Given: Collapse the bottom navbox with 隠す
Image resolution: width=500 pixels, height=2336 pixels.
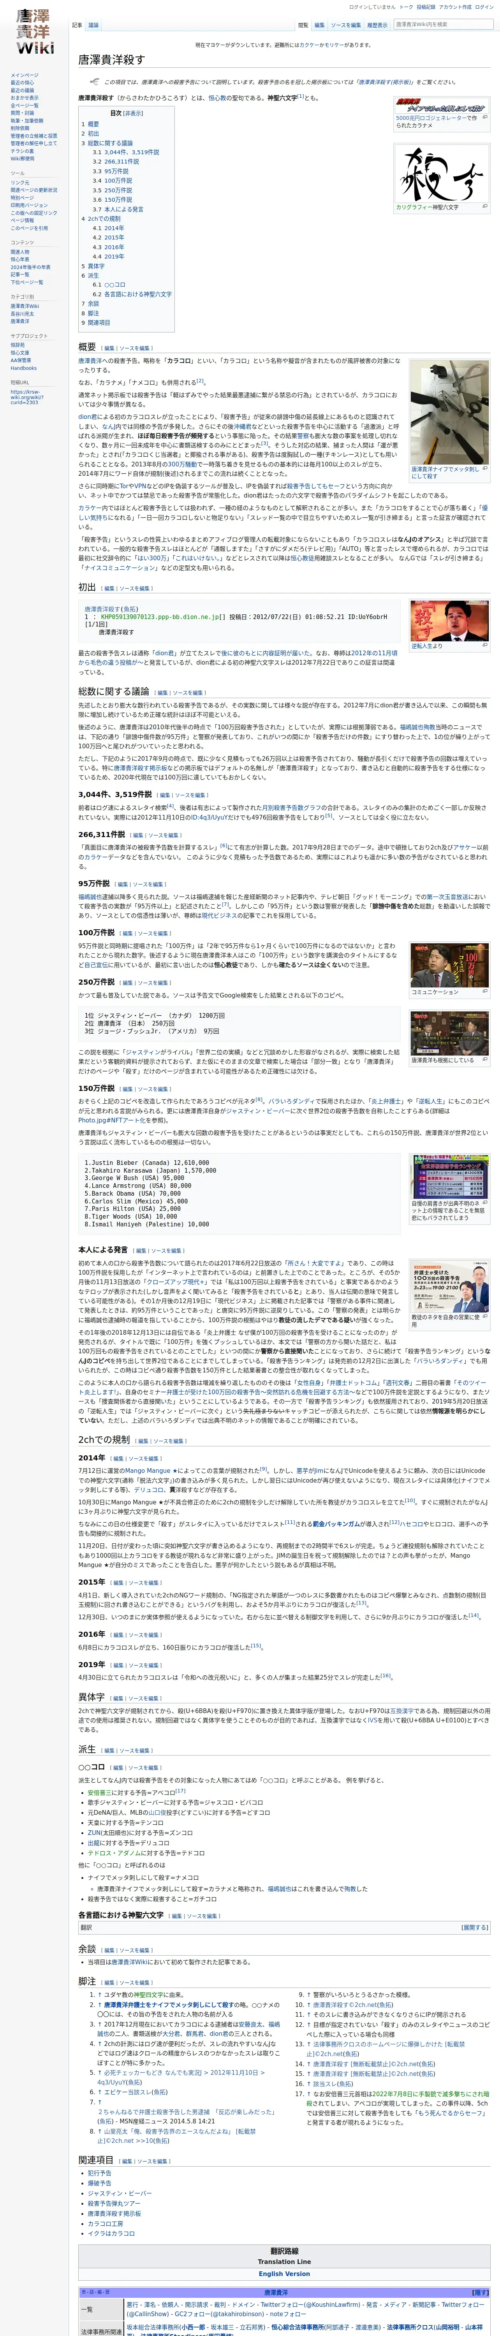Looking at the screenshot, I should 480,2292.
